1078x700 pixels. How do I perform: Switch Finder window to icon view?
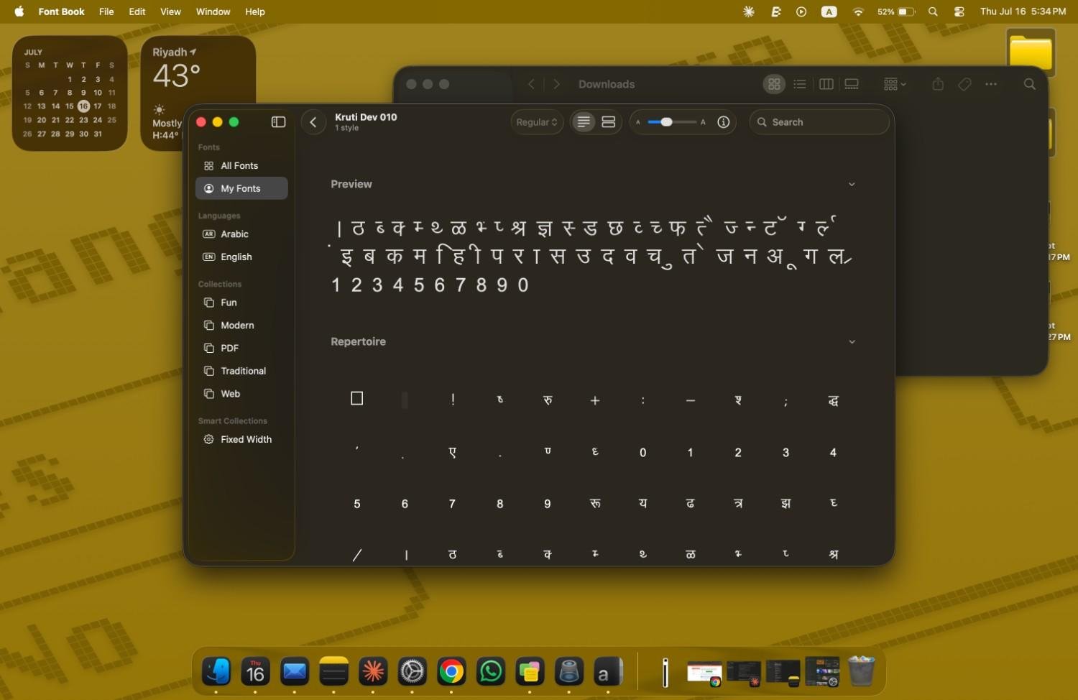pyautogui.click(x=774, y=84)
